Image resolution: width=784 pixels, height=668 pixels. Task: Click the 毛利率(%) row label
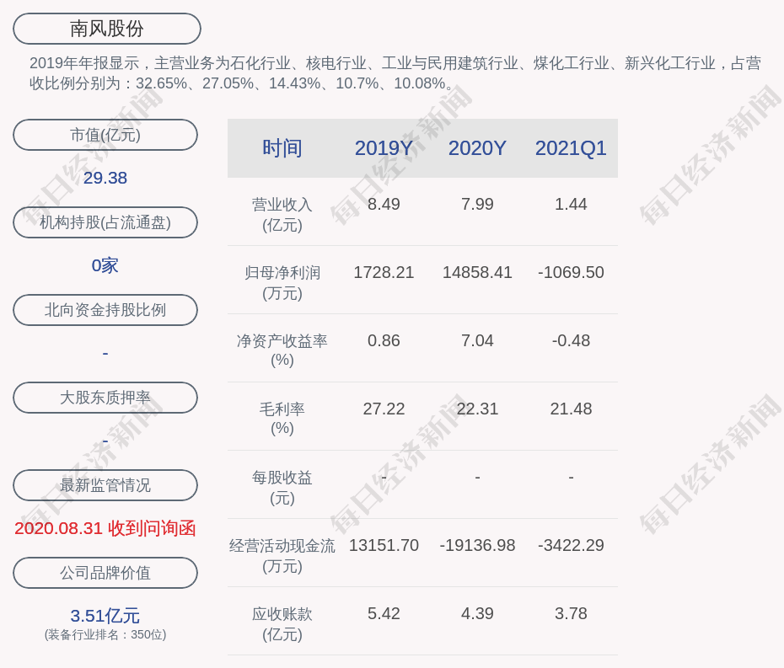pos(282,419)
